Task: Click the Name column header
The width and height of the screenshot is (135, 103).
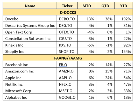Action: point(30,6)
